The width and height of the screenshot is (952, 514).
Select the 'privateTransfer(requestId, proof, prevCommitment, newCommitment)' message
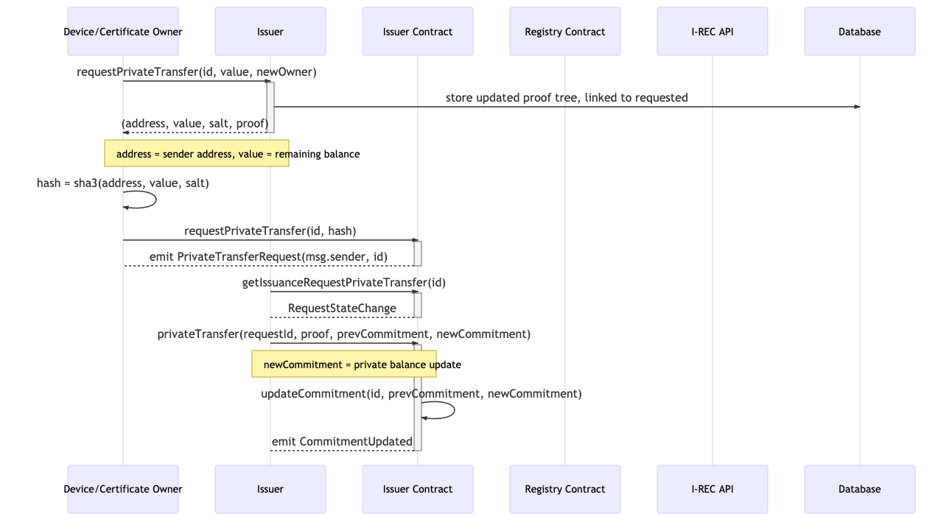pyautogui.click(x=344, y=334)
